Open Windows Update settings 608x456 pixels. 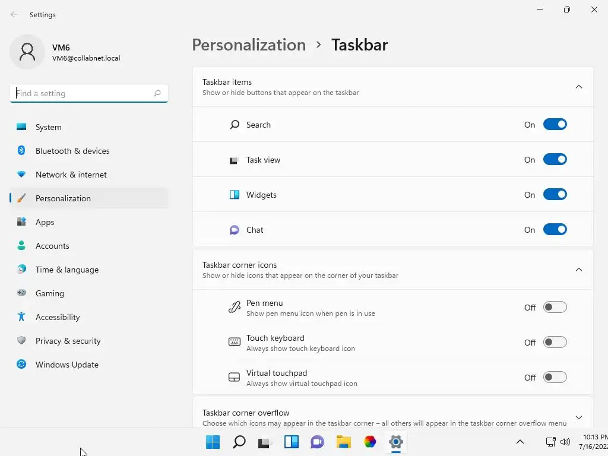(89, 365)
